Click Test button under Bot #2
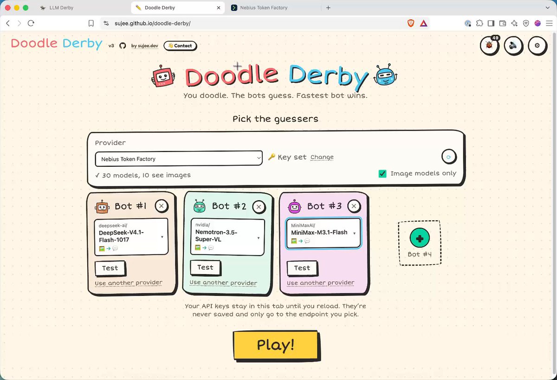This screenshot has height=380, width=557. pos(205,268)
